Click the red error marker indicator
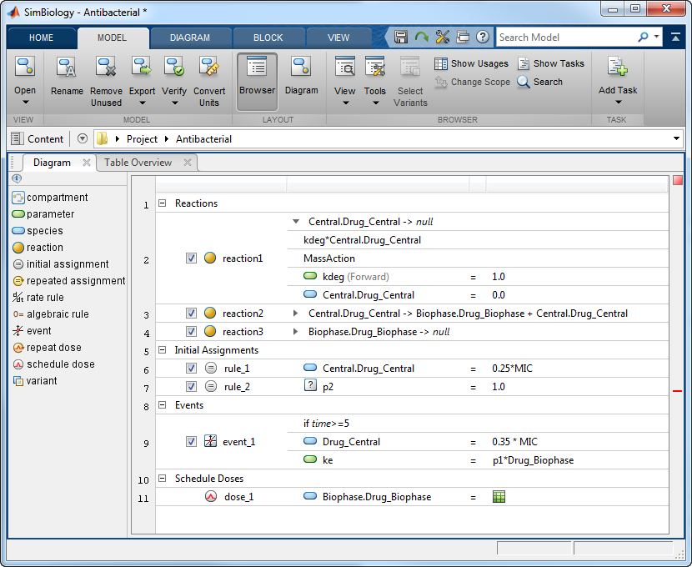This screenshot has height=567, width=692. 677,390
